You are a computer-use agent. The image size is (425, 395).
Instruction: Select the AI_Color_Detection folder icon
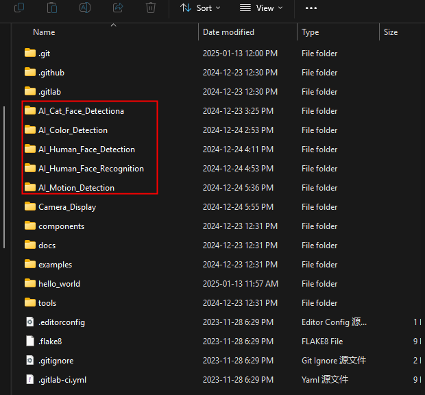point(30,130)
